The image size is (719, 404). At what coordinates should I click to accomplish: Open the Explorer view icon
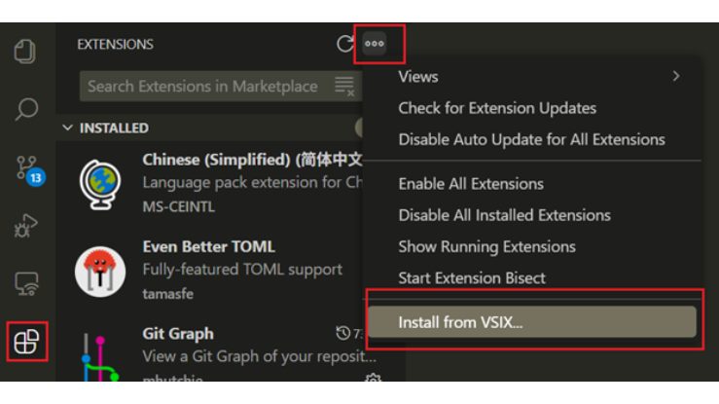click(x=26, y=51)
